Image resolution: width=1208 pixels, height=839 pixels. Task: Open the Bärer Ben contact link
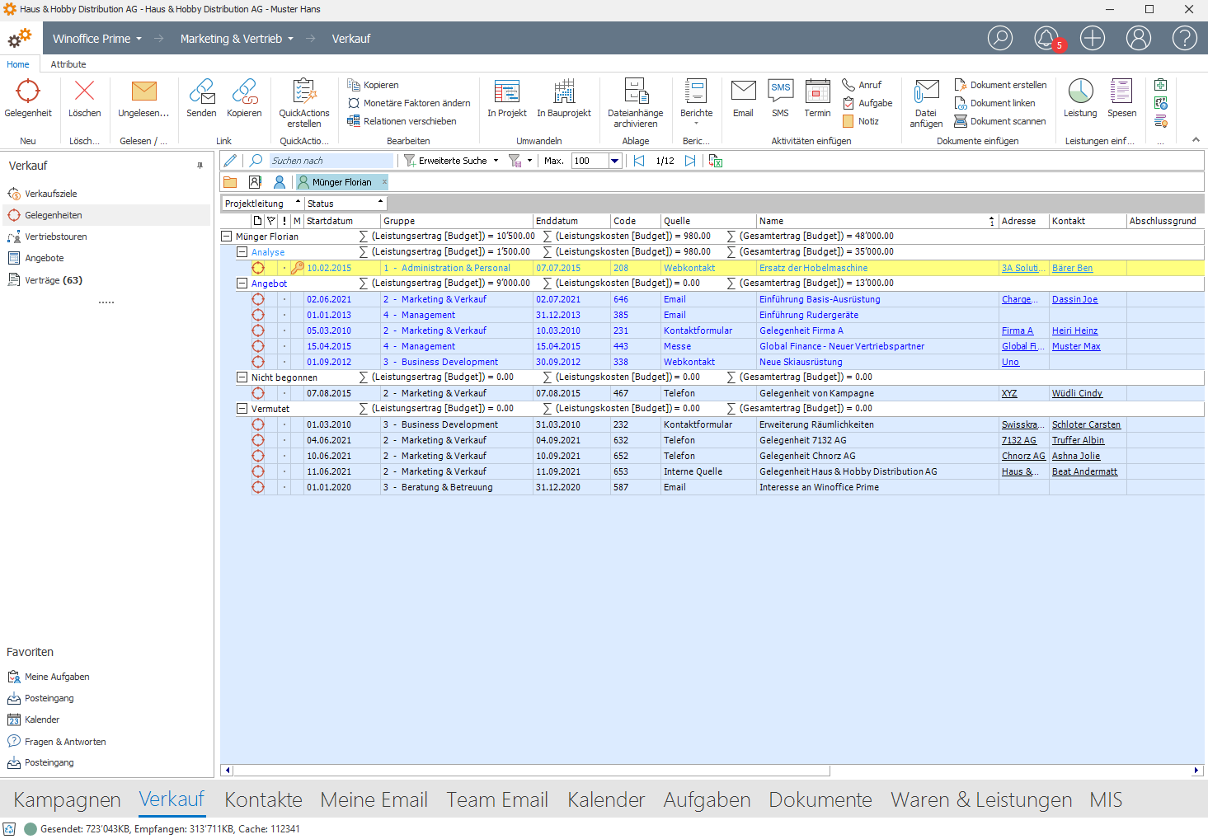(1072, 268)
